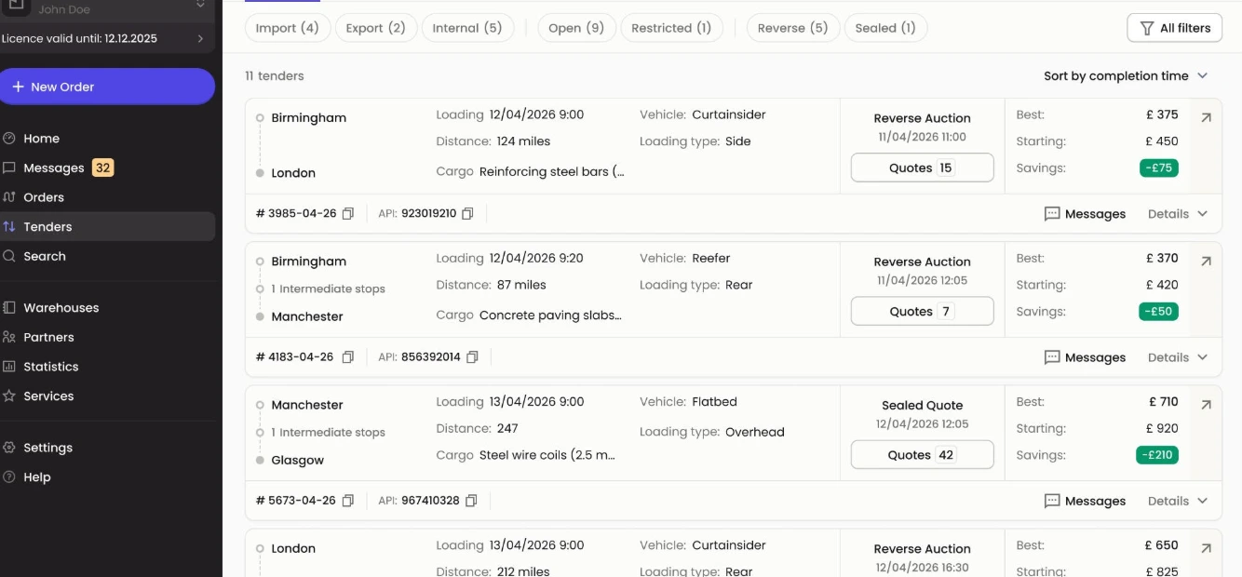Go to Home in sidebar

click(107, 139)
